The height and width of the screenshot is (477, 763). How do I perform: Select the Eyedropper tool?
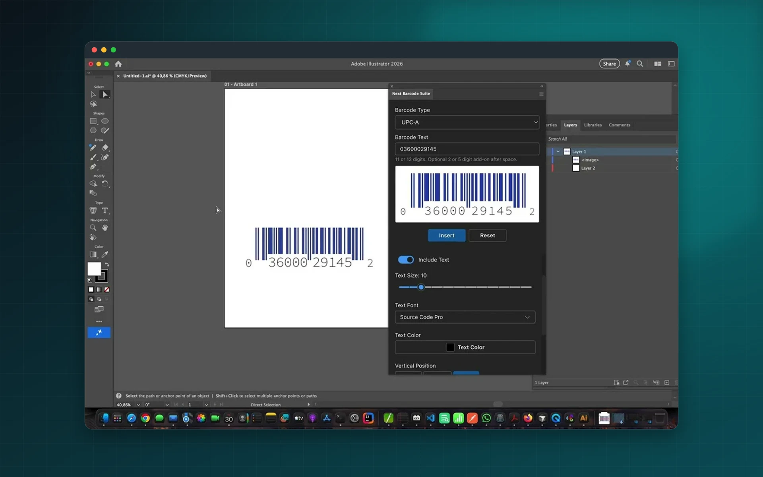click(x=105, y=254)
